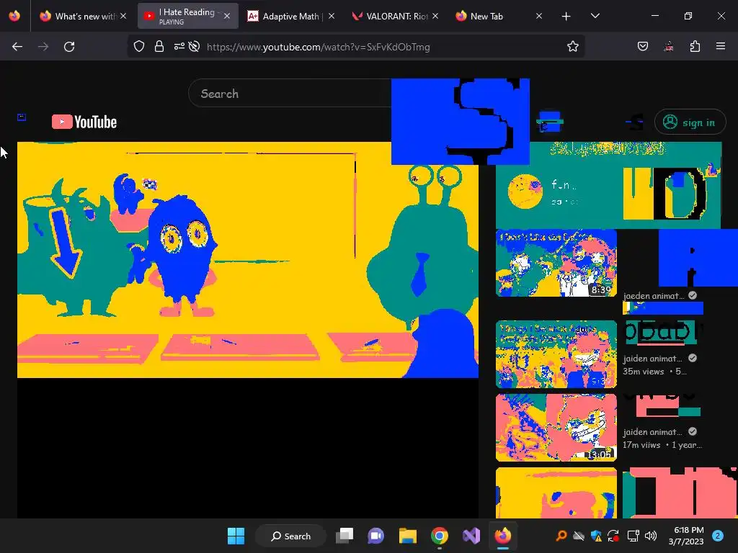Open File Explorer from taskbar
The width and height of the screenshot is (738, 553).
408,536
